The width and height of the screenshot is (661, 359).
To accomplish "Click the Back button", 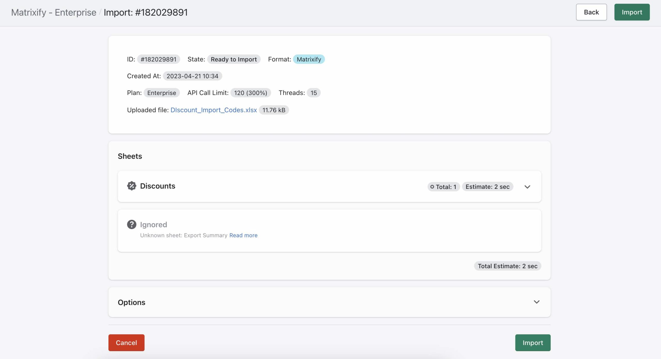I will click(x=591, y=12).
